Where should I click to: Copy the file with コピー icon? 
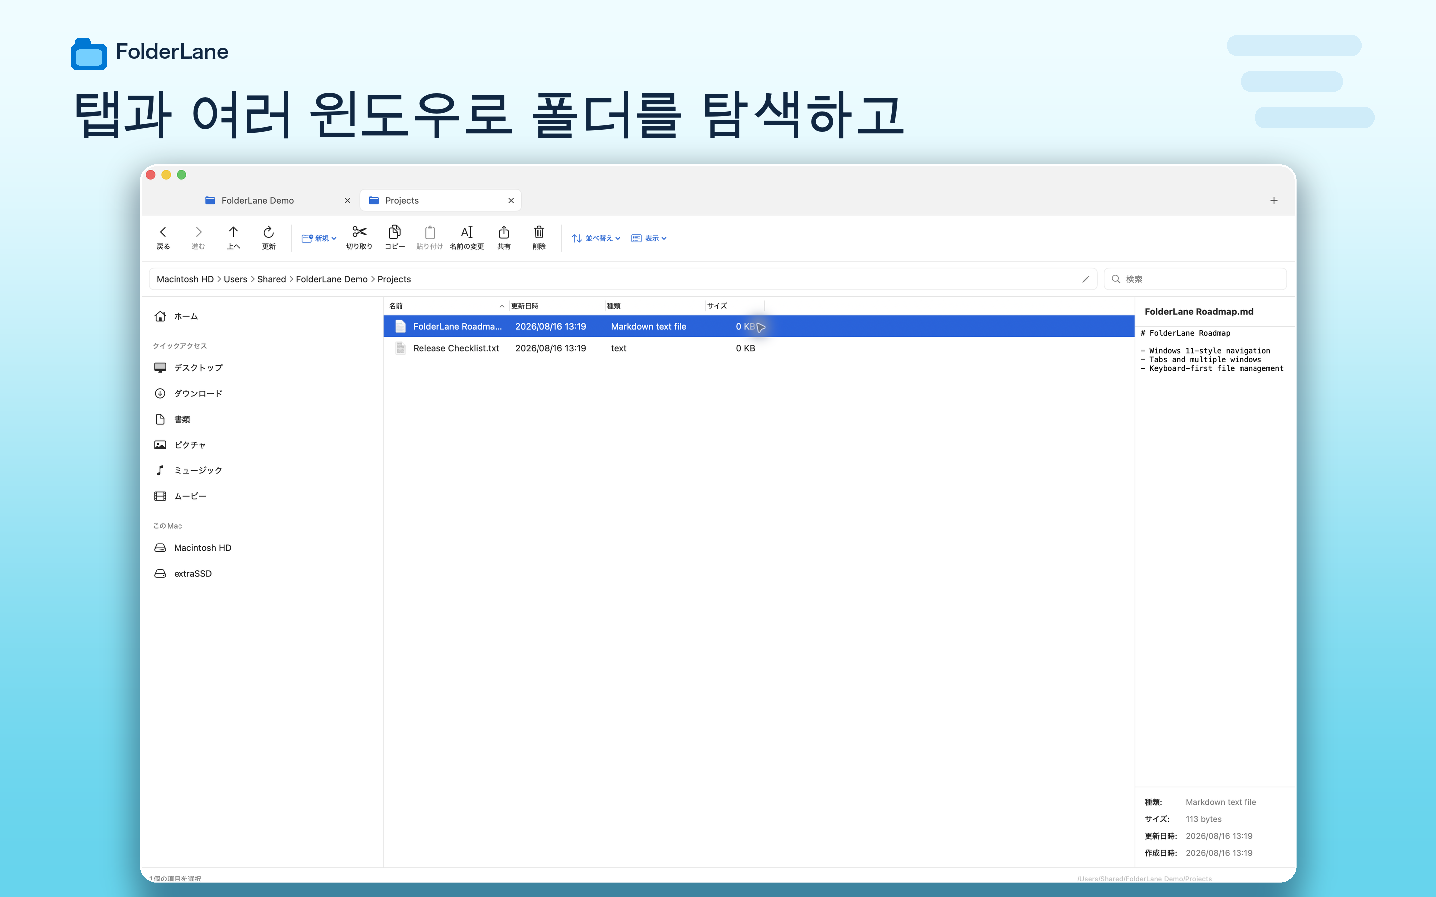tap(394, 231)
